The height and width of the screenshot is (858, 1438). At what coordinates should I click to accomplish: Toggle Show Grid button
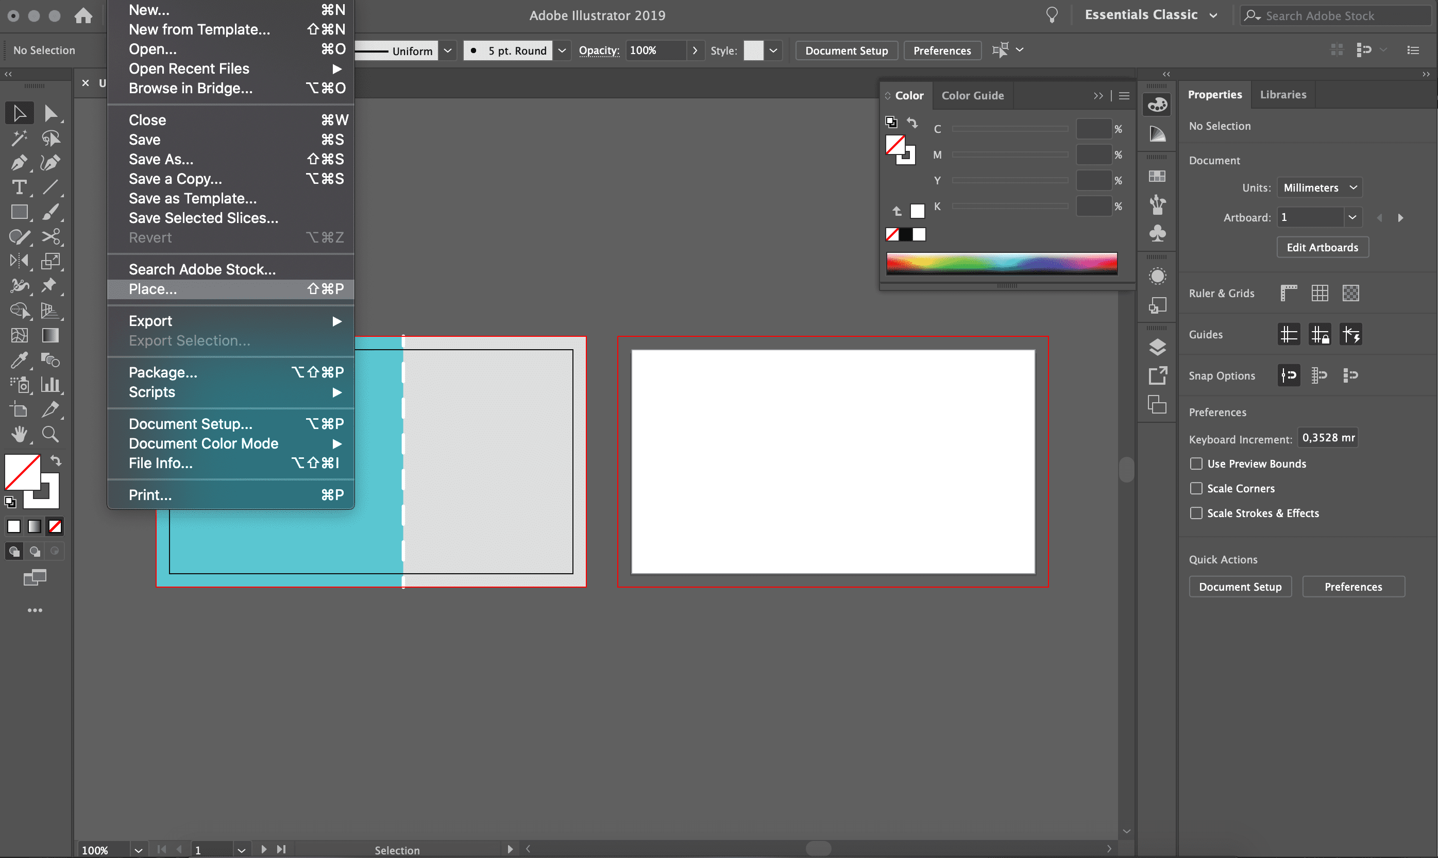[x=1319, y=293]
